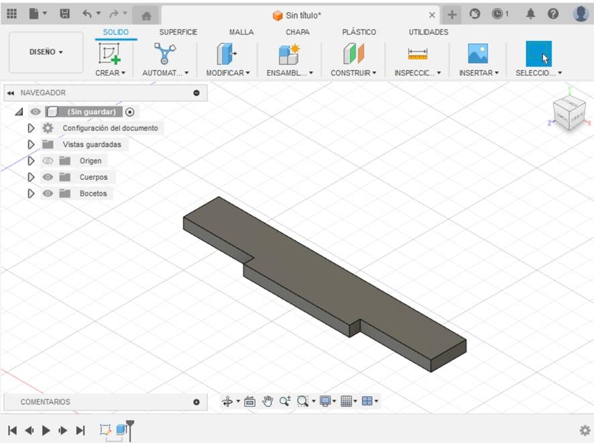Image resolution: width=594 pixels, height=443 pixels.
Task: Save the design with the disk icon
Action: (x=65, y=14)
